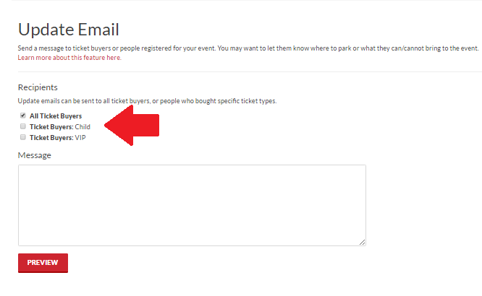Uncheck the All Ticket Buyers checkbox
This screenshot has height=296, width=482.
pos(22,116)
